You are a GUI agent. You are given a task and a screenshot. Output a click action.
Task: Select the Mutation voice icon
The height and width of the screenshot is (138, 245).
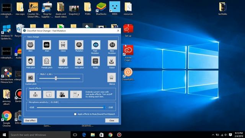click(79, 45)
